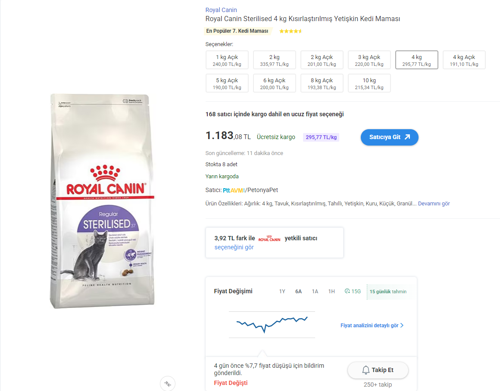Select the 1 kg Açık option

coord(227,60)
